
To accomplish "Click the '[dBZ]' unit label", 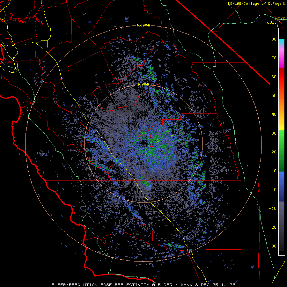I will [271, 22].
